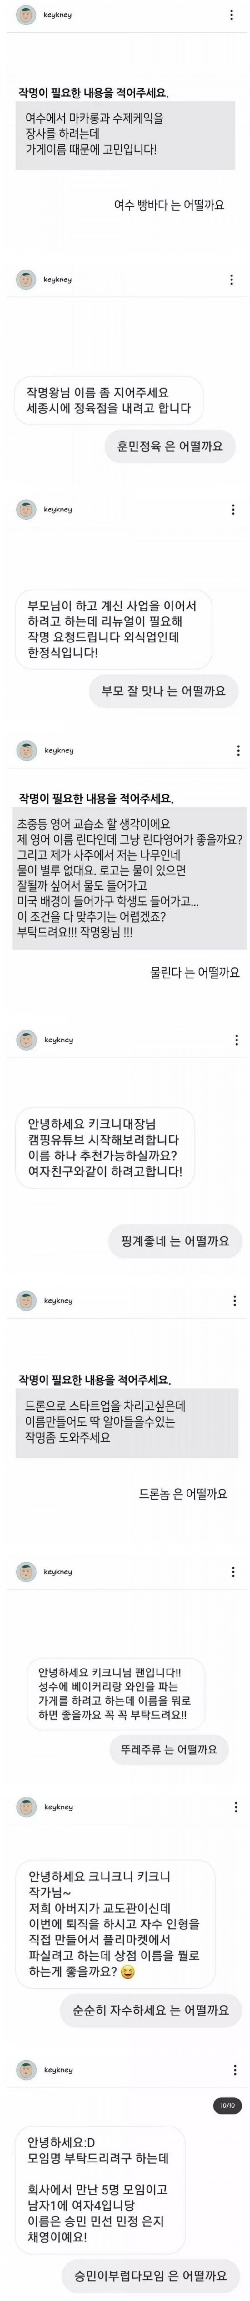Click the keykney avatar above the 드론놈 post
Screen dimensions: 250x2301
(26, 1301)
